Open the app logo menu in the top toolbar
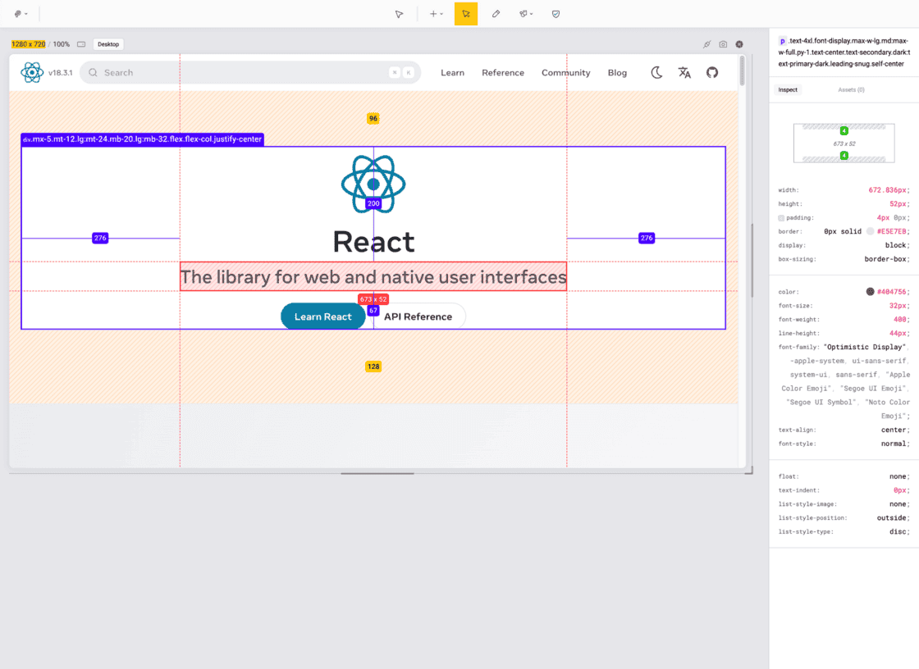919x669 pixels. click(x=21, y=13)
